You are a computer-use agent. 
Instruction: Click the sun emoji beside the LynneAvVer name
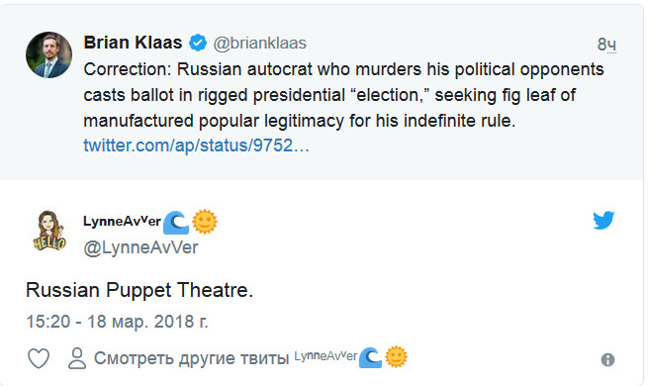coord(205,222)
